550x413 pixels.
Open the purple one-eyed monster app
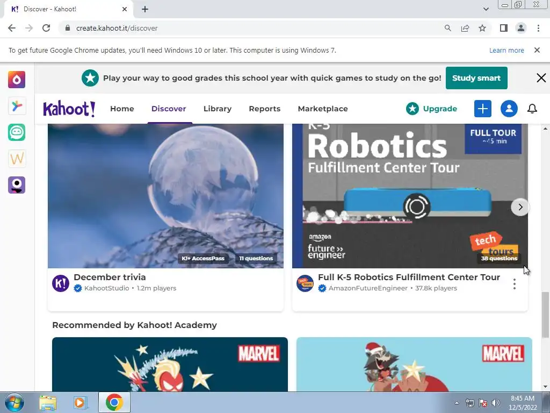pyautogui.click(x=17, y=185)
